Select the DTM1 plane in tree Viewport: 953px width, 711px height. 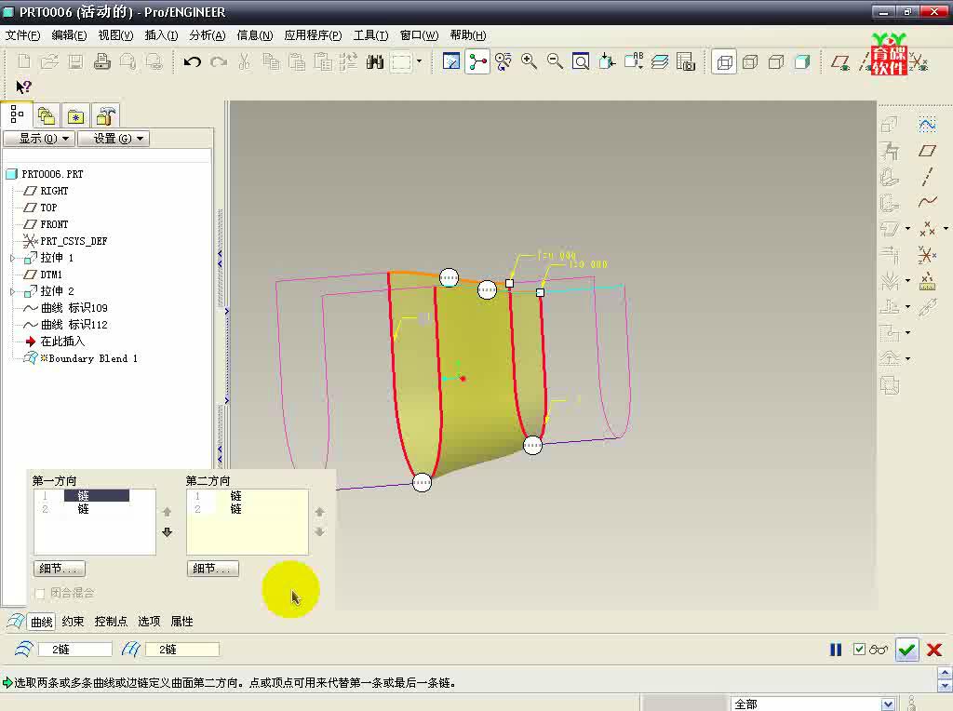[51, 275]
